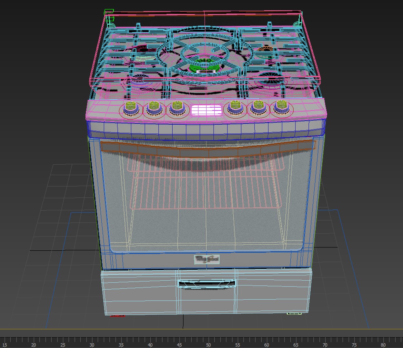The image size is (403, 348).
Task: Jump to frame 75 on the timeline
Action: (x=354, y=345)
